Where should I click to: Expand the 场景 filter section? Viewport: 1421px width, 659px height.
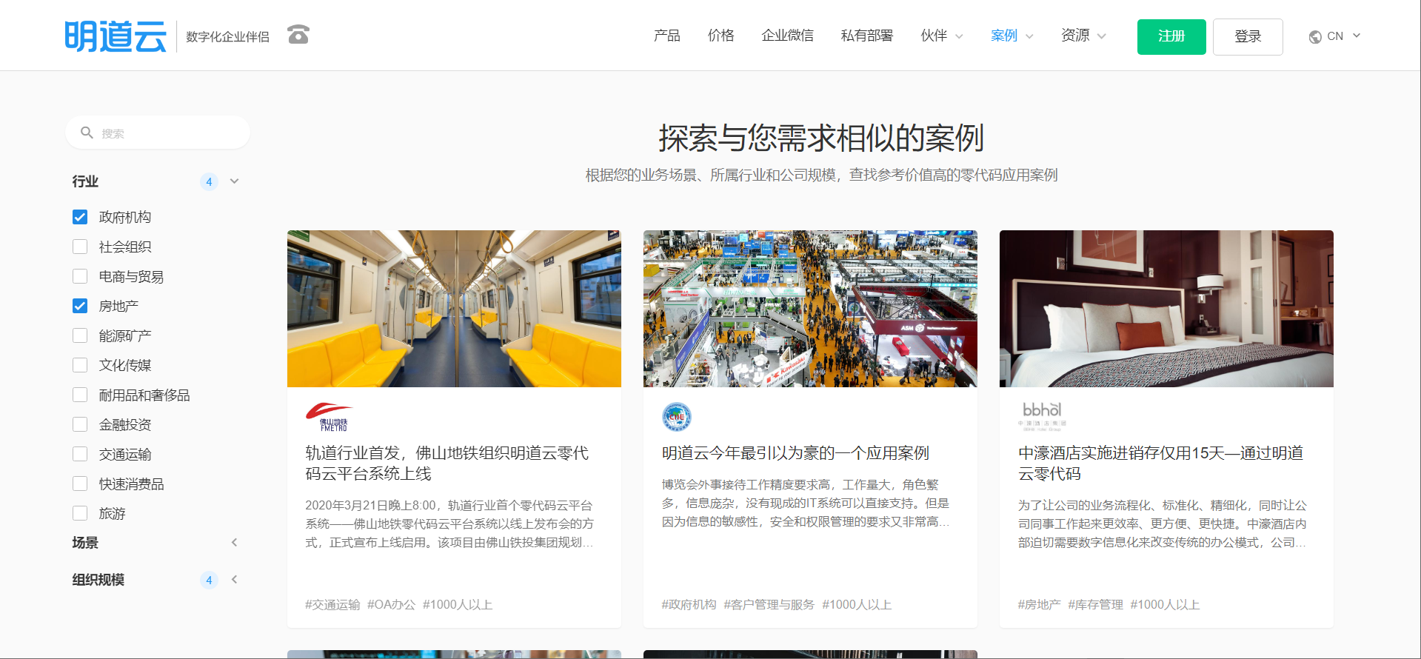235,543
